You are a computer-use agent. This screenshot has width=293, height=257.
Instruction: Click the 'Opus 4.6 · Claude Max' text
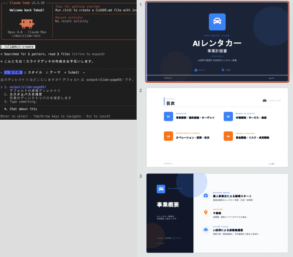pyautogui.click(x=27, y=32)
